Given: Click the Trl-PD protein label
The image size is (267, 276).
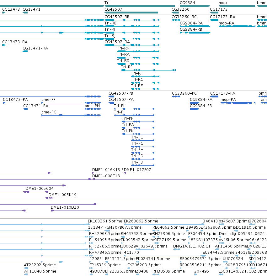Looking at the screenshot, I should point(137,156).
